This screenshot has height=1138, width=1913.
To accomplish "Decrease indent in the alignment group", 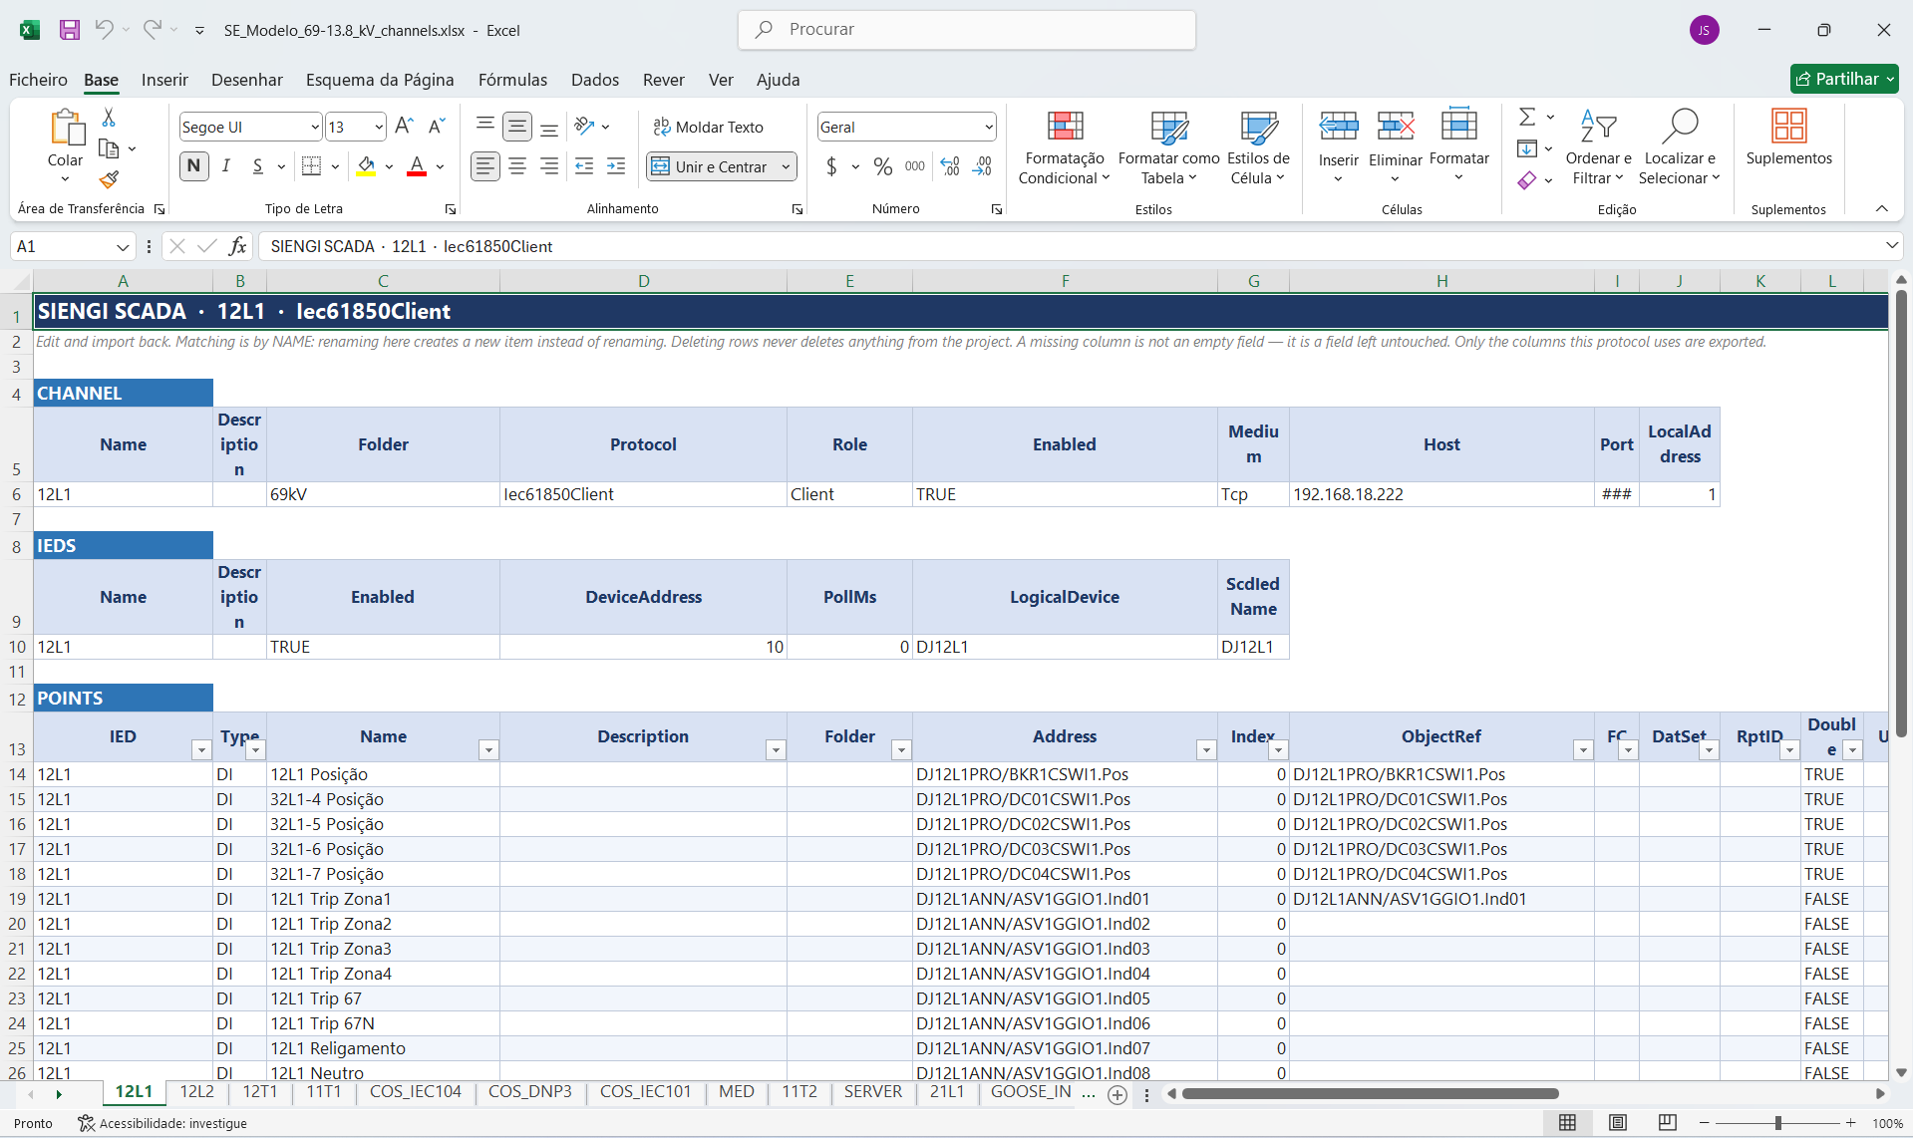I will 584,166.
